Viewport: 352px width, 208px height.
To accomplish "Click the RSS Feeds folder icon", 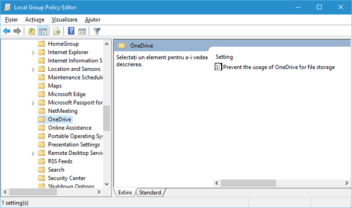I will (x=42, y=161).
